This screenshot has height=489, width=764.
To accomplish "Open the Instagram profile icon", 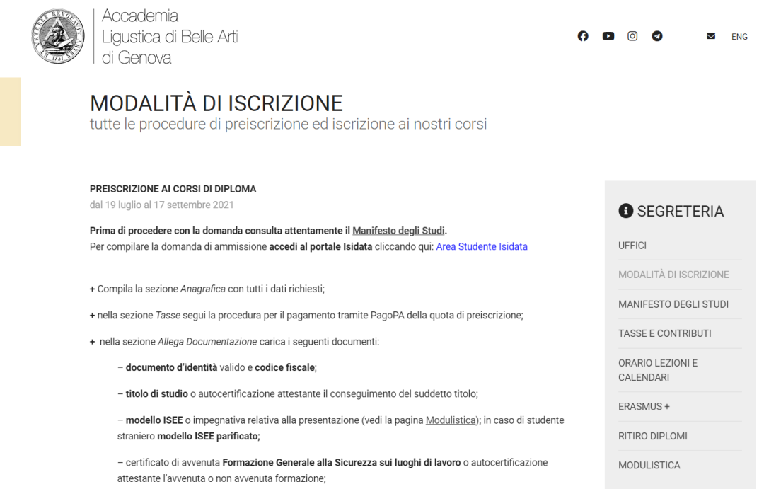I will 632,36.
